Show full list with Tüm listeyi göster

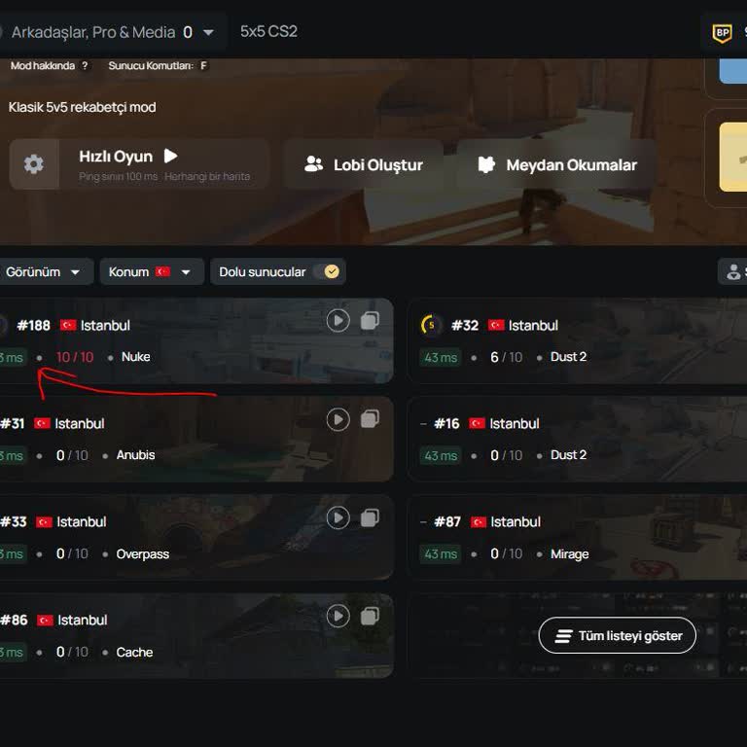click(x=617, y=635)
